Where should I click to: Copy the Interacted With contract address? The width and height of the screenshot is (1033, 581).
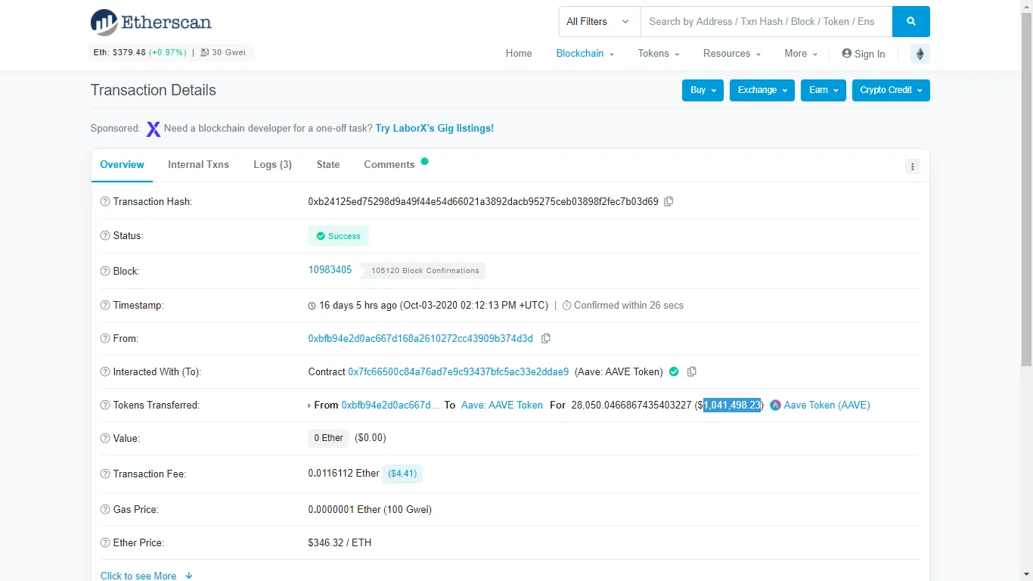(691, 372)
